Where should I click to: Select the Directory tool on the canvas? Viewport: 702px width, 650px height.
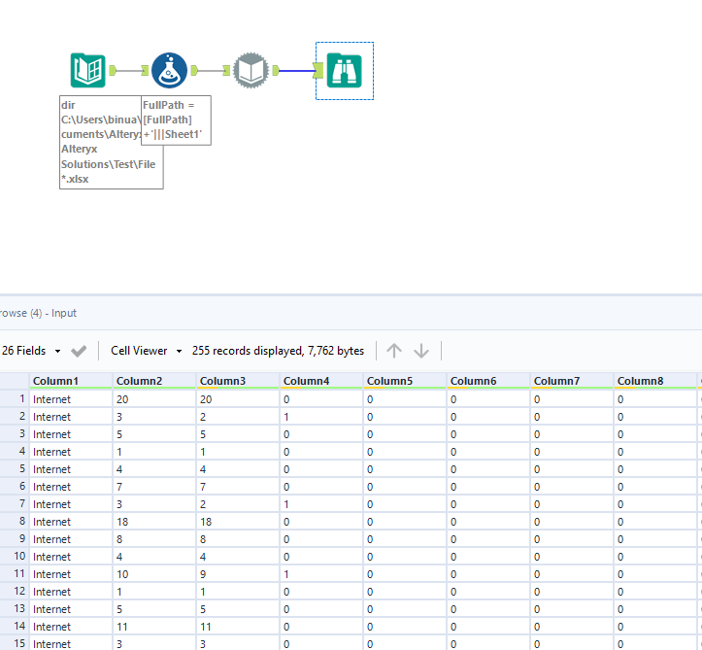tap(87, 70)
